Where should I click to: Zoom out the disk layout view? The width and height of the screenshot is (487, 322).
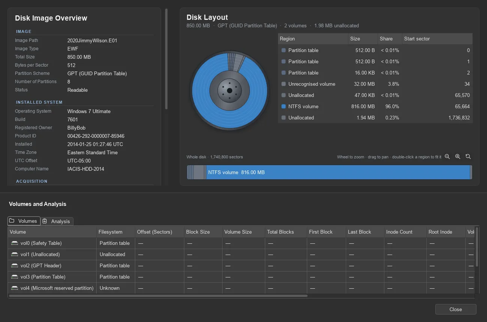(447, 157)
